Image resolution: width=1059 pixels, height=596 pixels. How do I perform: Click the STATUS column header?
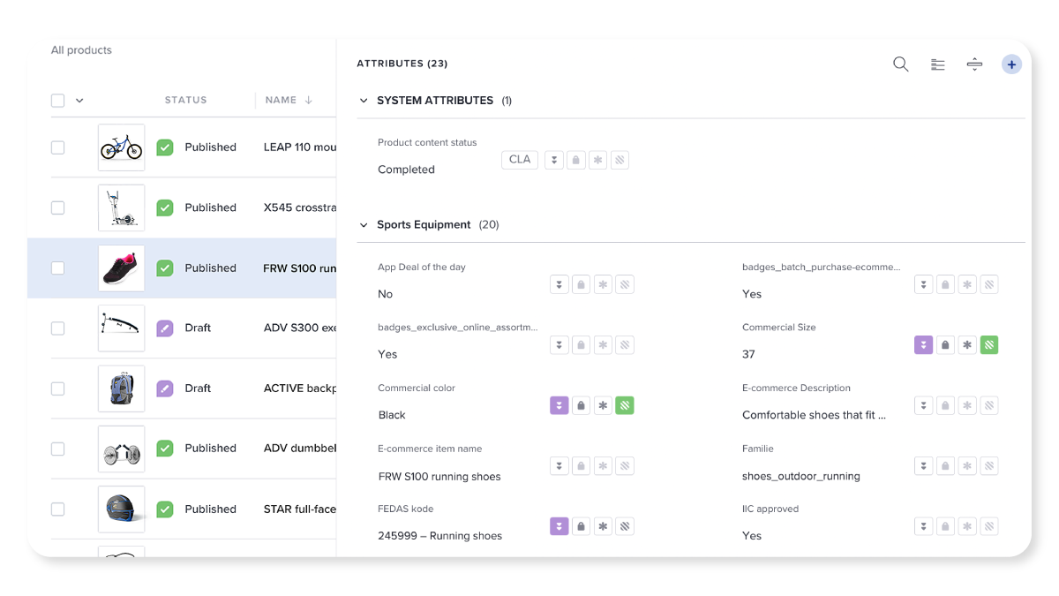pyautogui.click(x=185, y=101)
